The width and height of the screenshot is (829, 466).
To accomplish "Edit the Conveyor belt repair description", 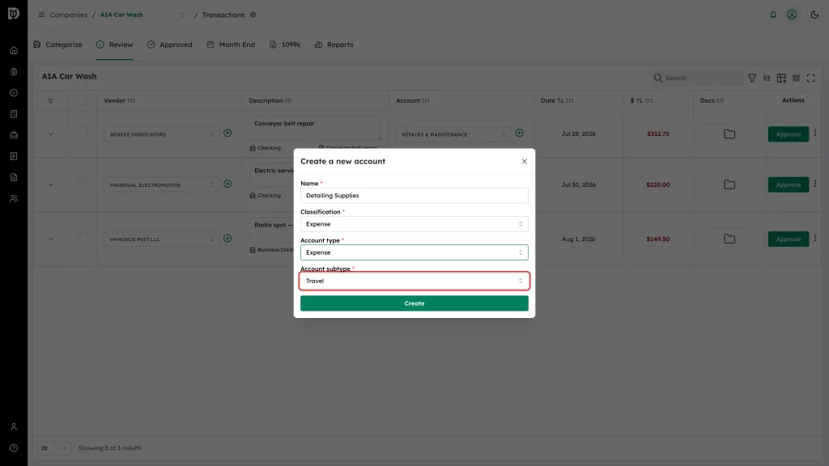I will pyautogui.click(x=315, y=128).
